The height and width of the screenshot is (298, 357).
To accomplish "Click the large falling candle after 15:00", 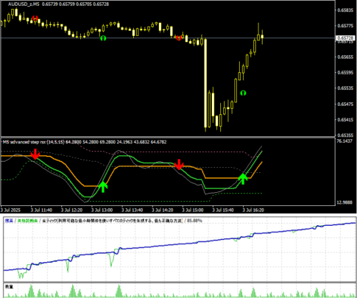I will tap(205, 83).
